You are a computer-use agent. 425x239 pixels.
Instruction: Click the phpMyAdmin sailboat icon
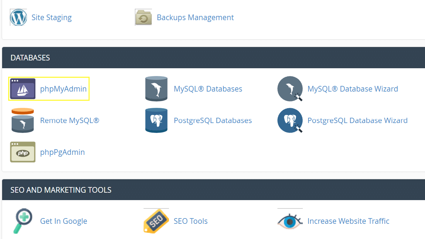(23, 89)
